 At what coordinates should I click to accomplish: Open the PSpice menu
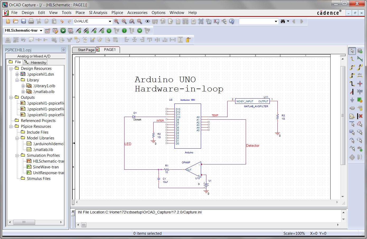pos(117,13)
